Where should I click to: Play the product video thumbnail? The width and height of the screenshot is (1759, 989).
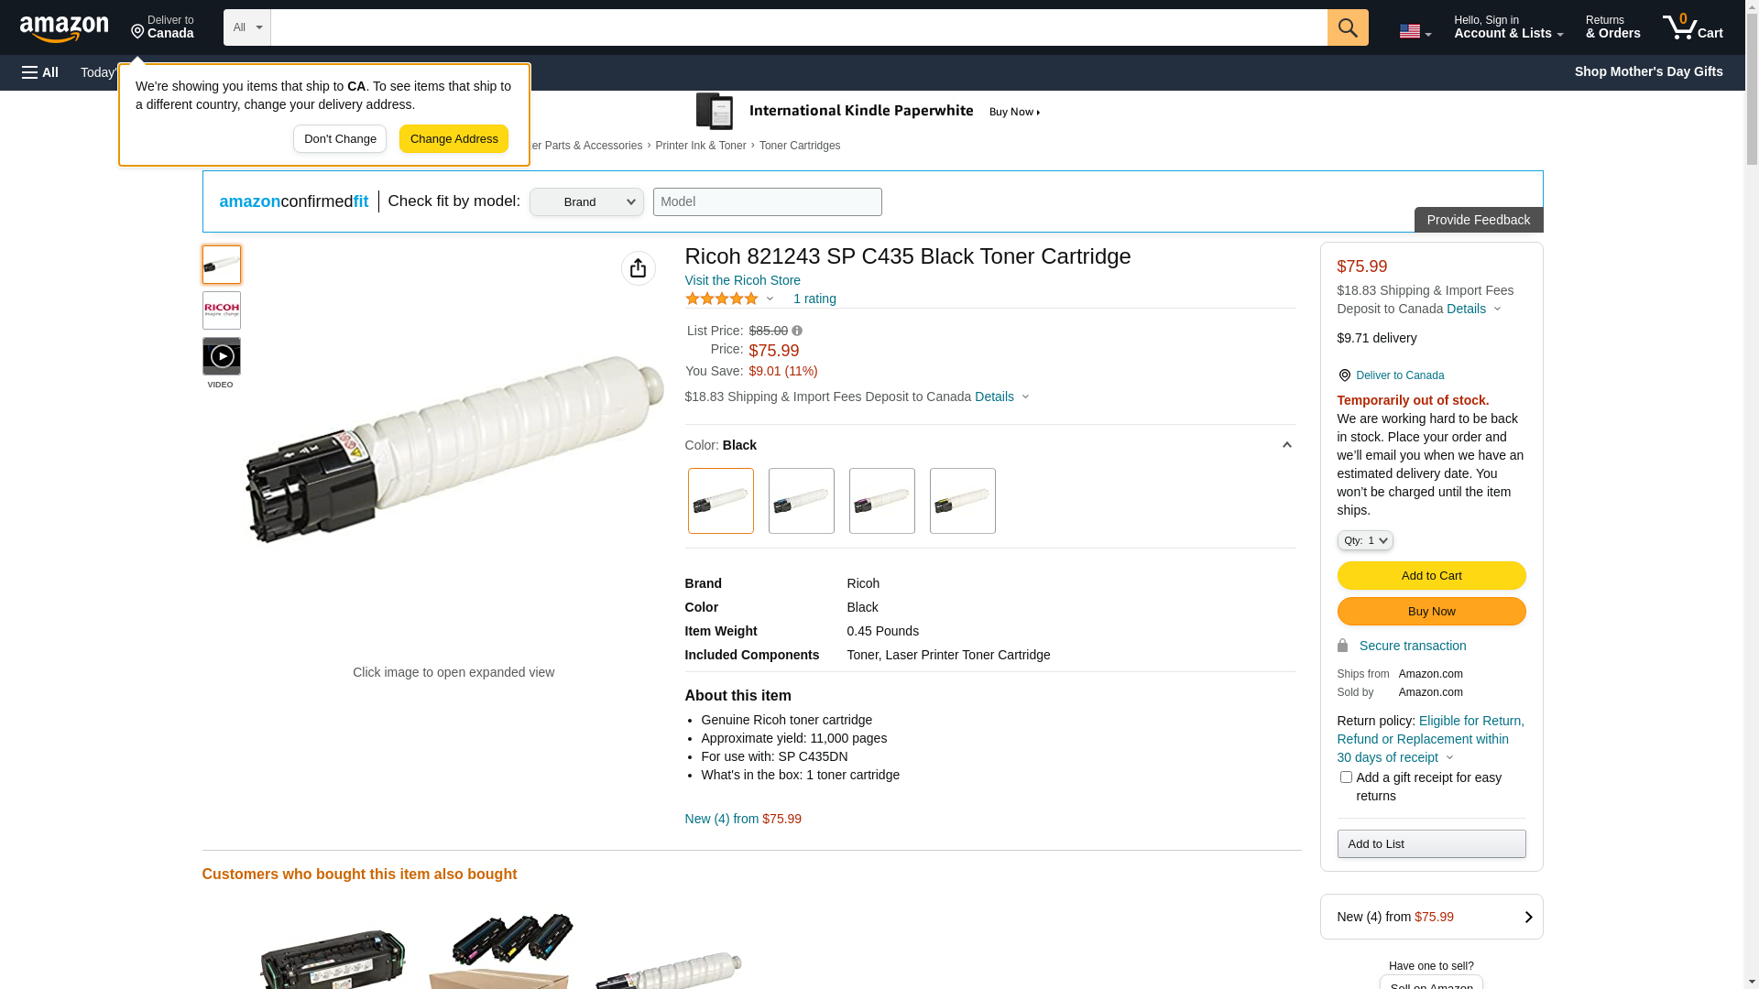tap(222, 356)
